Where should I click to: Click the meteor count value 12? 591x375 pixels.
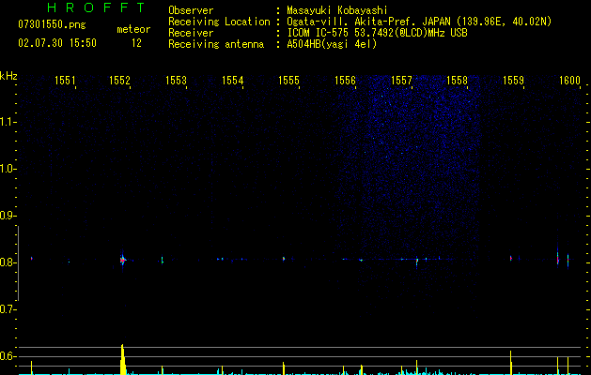pos(136,43)
